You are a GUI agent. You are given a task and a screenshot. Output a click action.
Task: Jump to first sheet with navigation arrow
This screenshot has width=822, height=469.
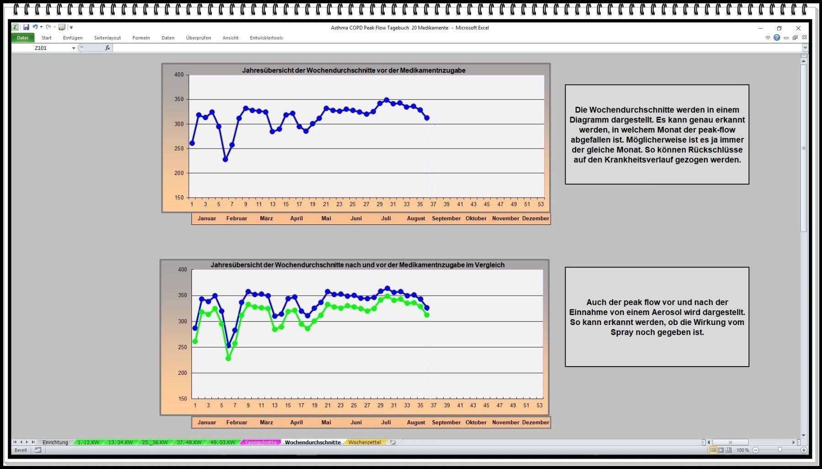coord(15,442)
